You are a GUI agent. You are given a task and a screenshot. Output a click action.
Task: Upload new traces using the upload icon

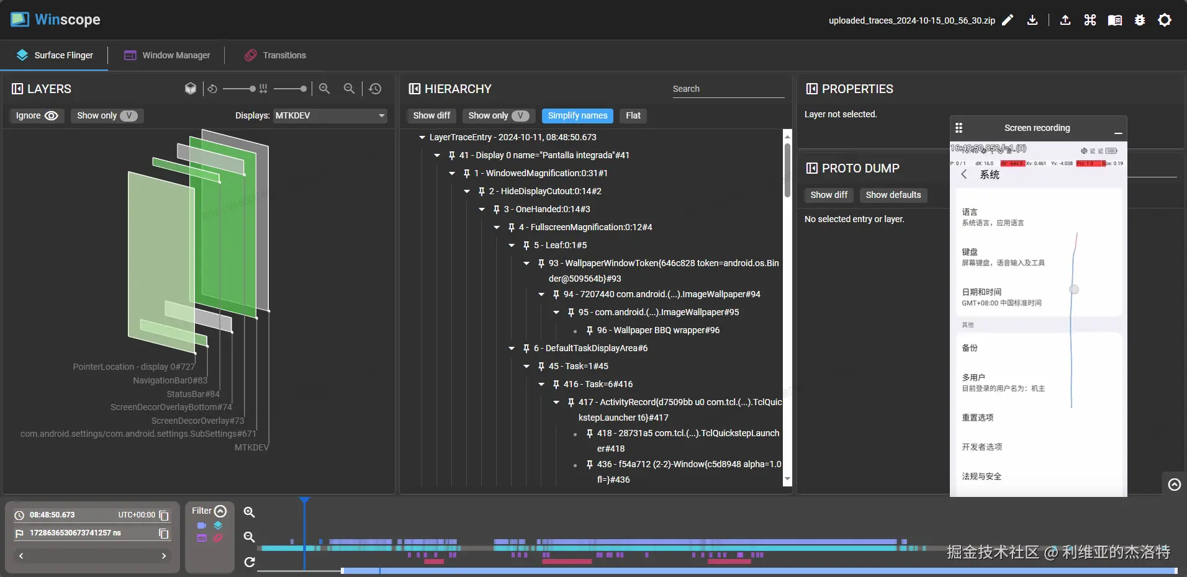1065,20
